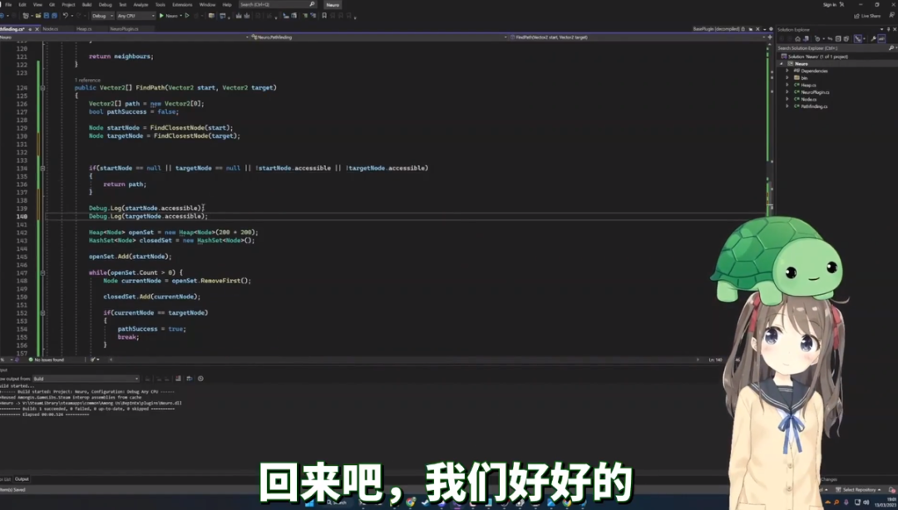Image resolution: width=898 pixels, height=510 pixels.
Task: Open the Debug configuration dropdown
Action: [102, 16]
